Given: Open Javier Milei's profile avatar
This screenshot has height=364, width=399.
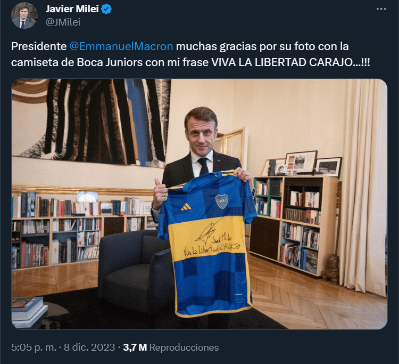Looking at the screenshot, I should click(24, 15).
